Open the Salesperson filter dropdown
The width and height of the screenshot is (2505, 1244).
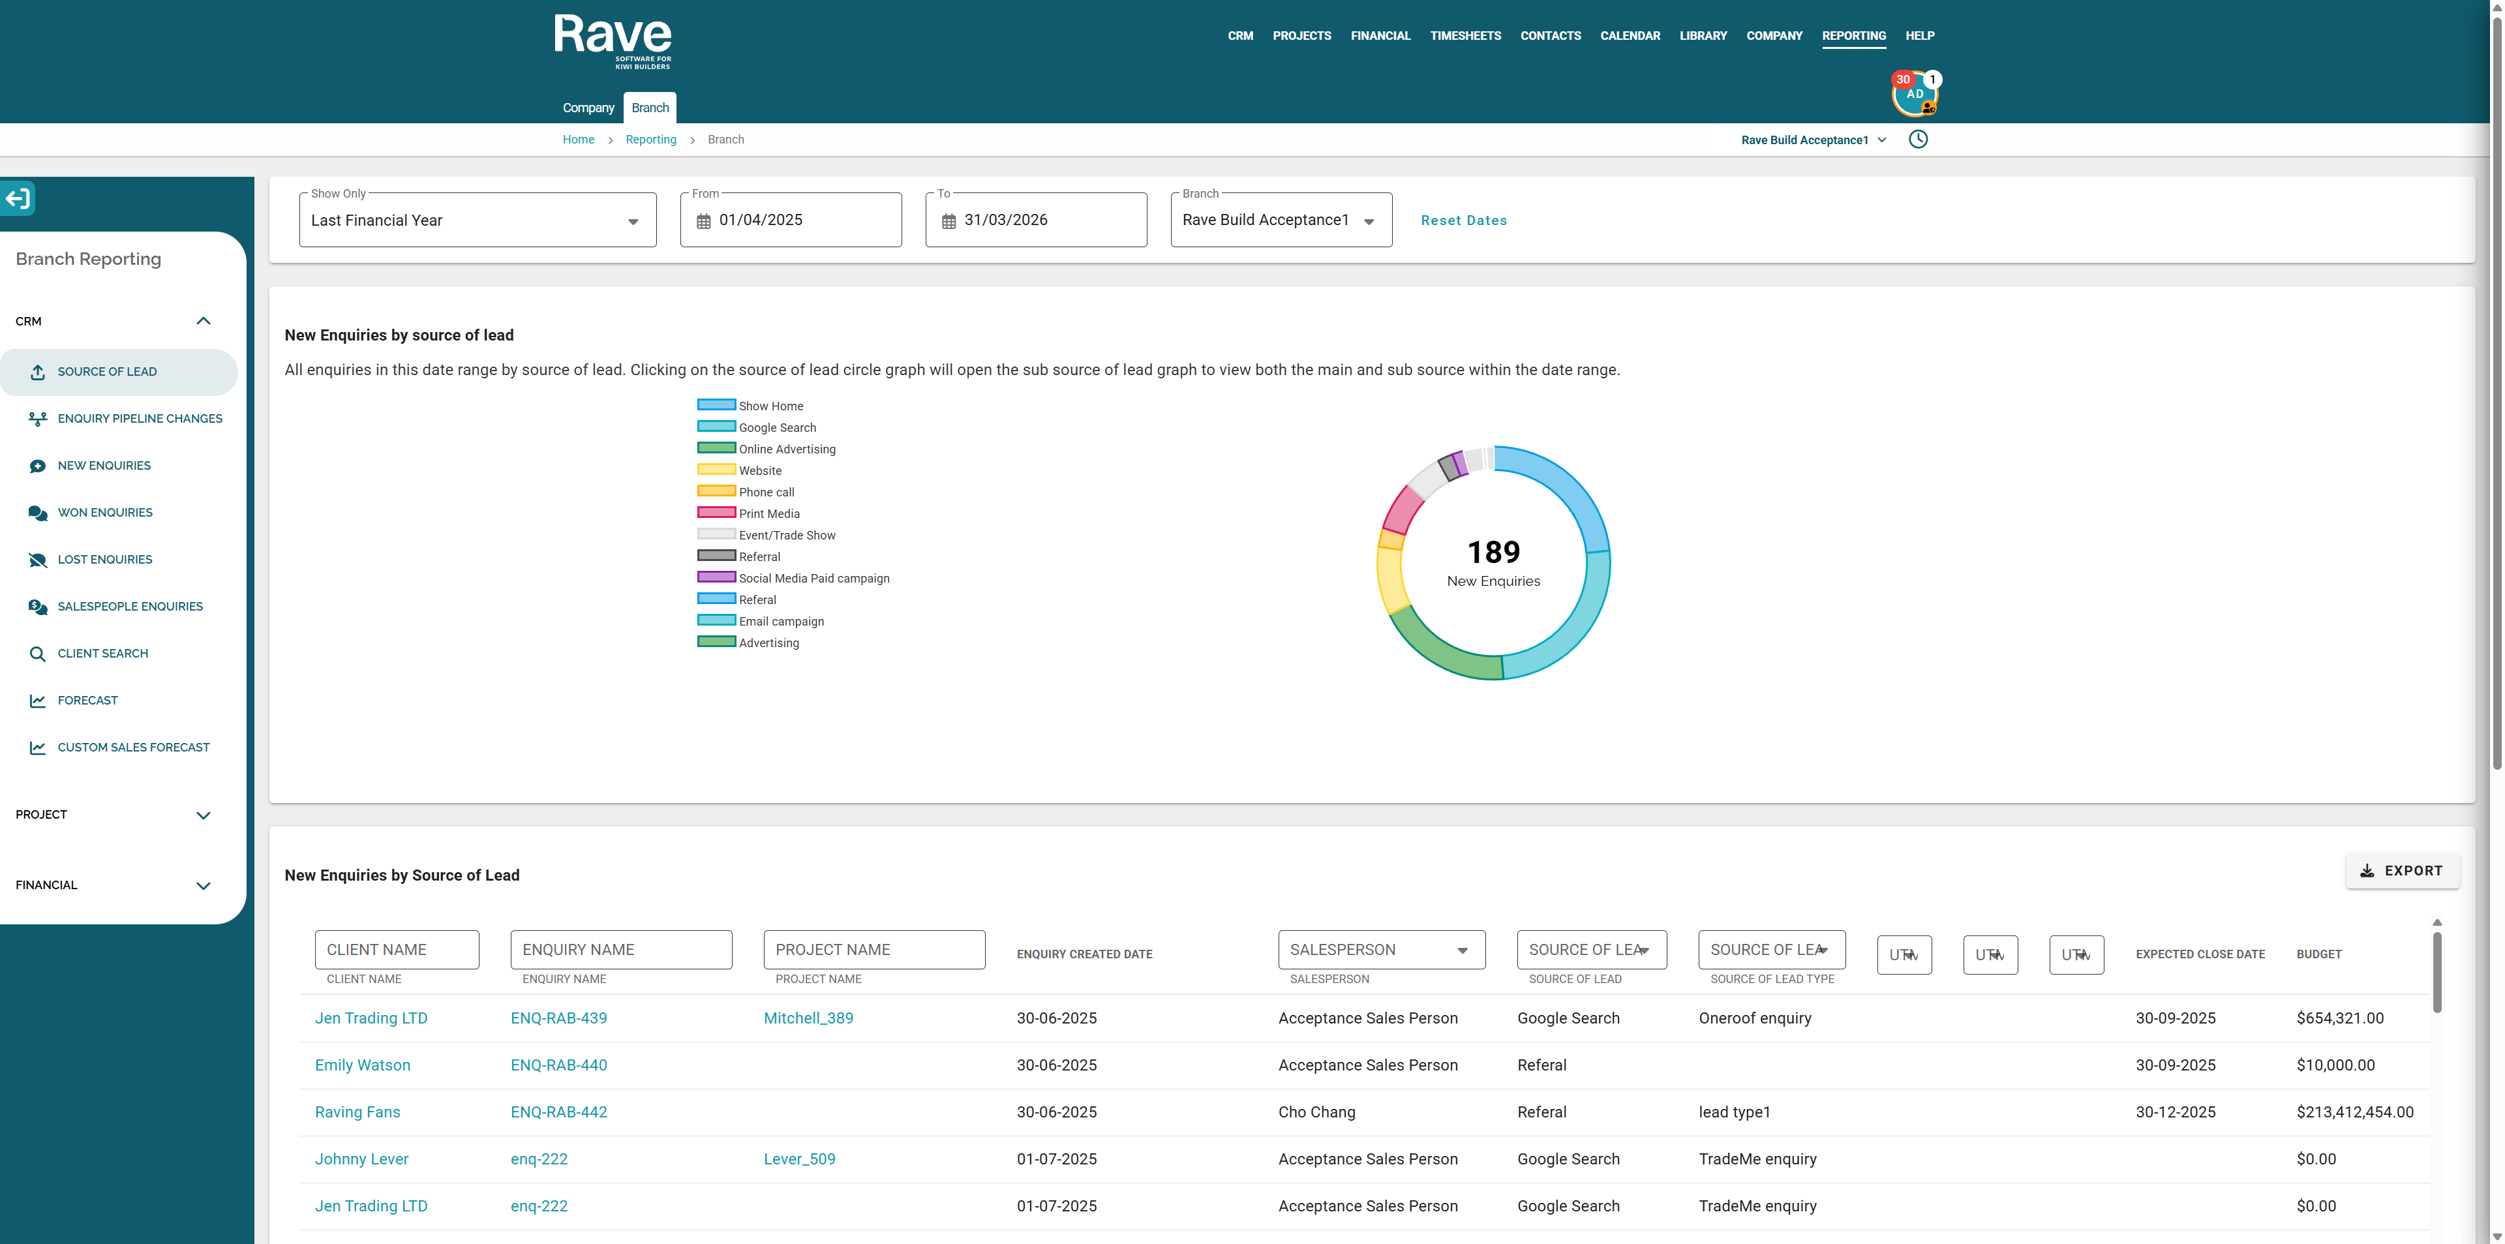click(1381, 949)
